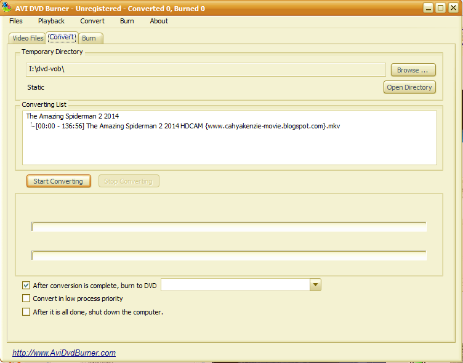Enable shut down computer when done
This screenshot has height=363, width=463.
(x=26, y=312)
